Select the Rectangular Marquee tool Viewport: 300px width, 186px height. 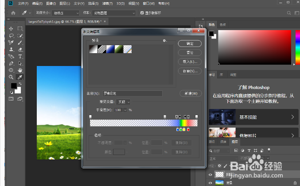pyautogui.click(x=20, y=29)
